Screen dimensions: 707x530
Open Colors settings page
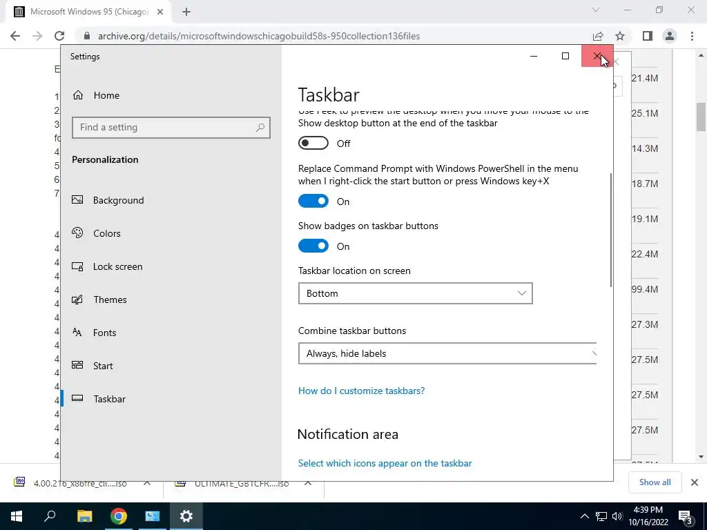[97, 233]
